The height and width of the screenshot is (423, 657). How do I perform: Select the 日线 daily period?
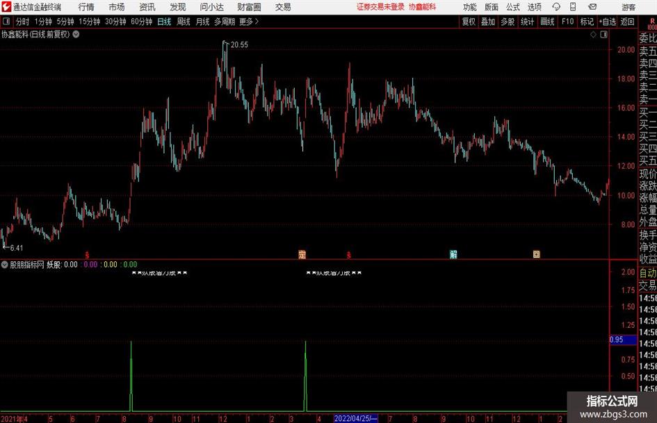click(x=164, y=22)
